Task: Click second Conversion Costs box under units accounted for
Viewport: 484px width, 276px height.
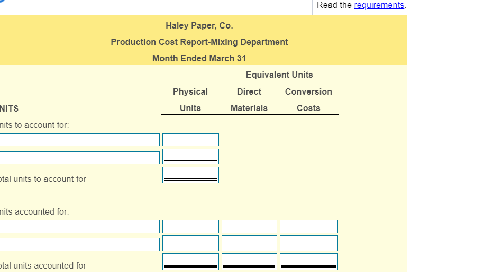Action: tap(309, 243)
